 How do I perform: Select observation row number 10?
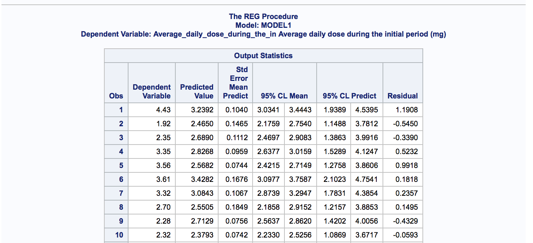(119, 235)
